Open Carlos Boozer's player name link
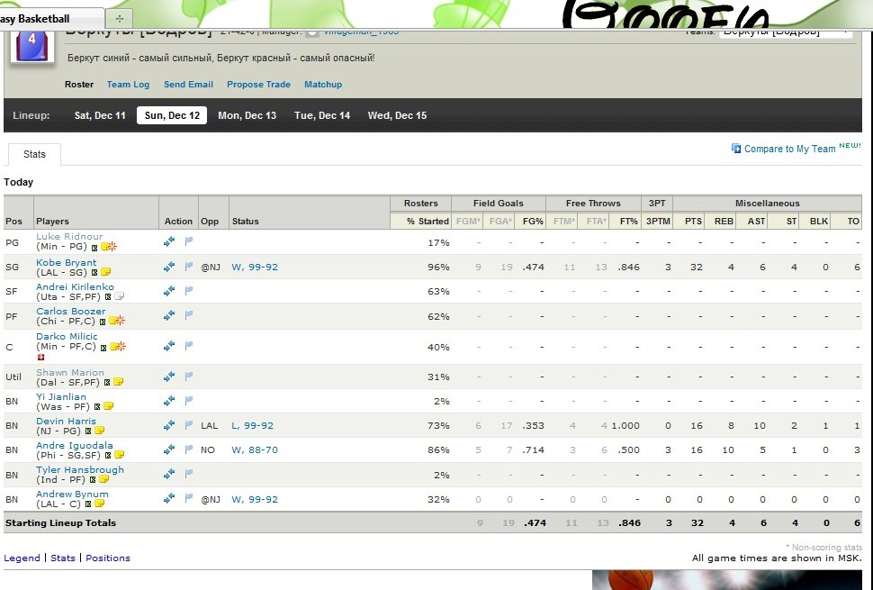This screenshot has height=590, width=873. (x=71, y=311)
